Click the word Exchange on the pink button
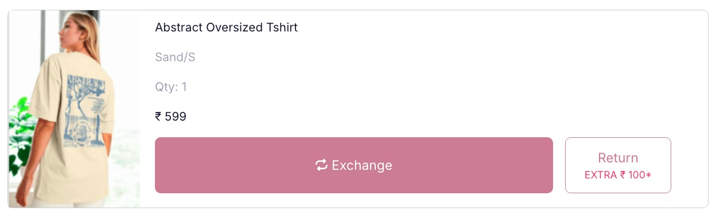716x215 pixels. point(362,165)
